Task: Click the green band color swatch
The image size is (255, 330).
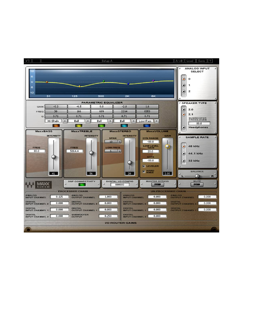Action: pyautogui.click(x=102, y=126)
